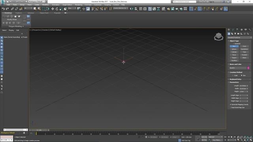Click the pink object color swatch

[x=248, y=68]
